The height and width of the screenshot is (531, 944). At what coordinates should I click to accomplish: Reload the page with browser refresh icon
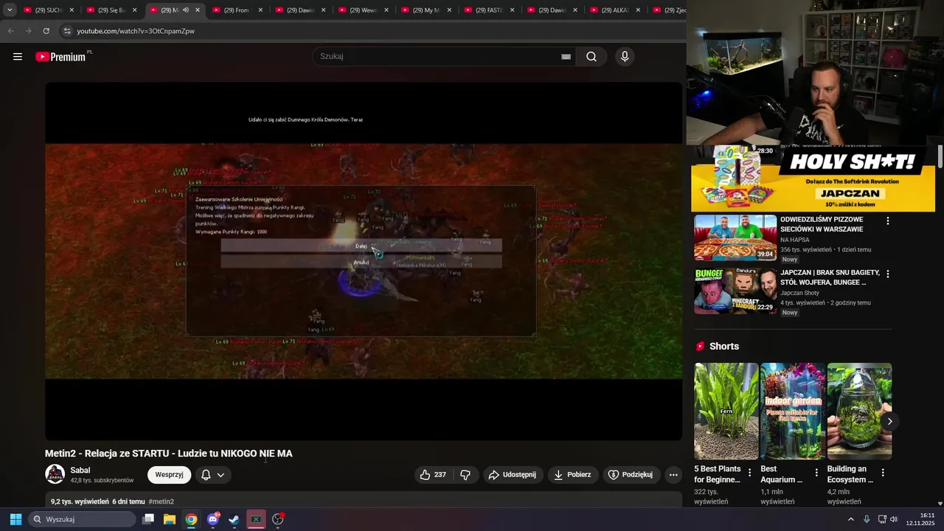(46, 31)
